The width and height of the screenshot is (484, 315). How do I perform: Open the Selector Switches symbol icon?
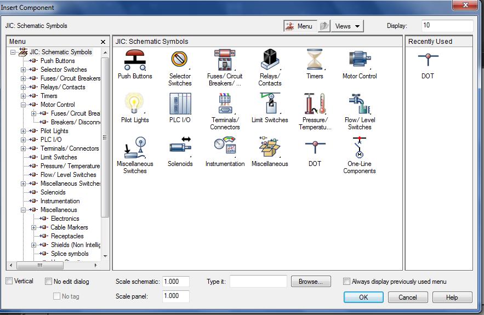(x=180, y=59)
